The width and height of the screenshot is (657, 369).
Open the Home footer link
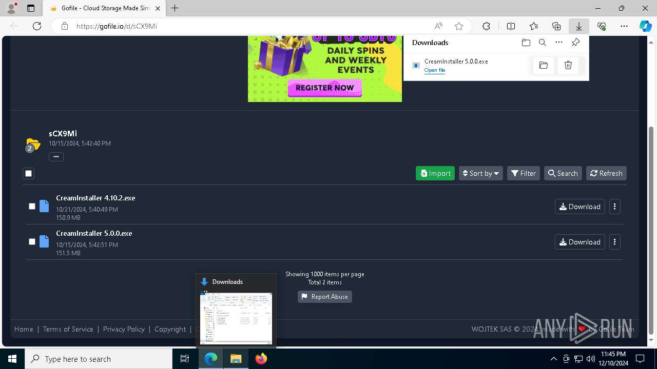pos(24,329)
